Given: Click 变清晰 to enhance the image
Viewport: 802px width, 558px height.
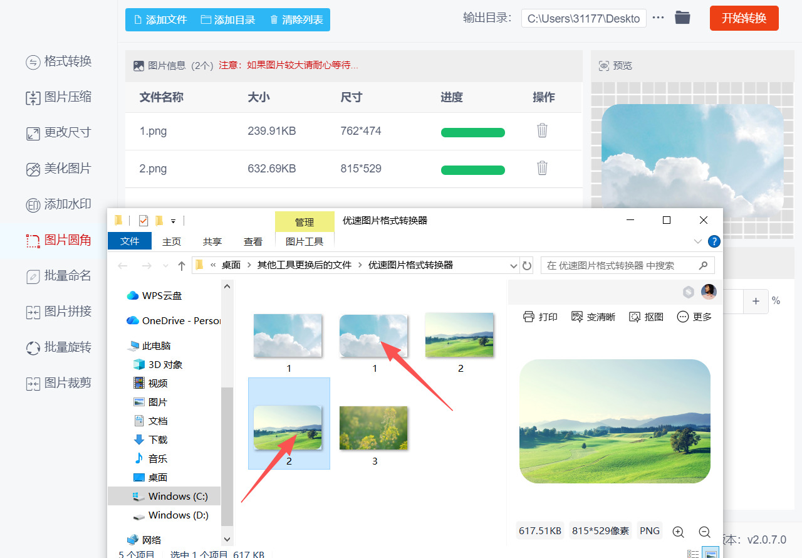Looking at the screenshot, I should [x=593, y=317].
